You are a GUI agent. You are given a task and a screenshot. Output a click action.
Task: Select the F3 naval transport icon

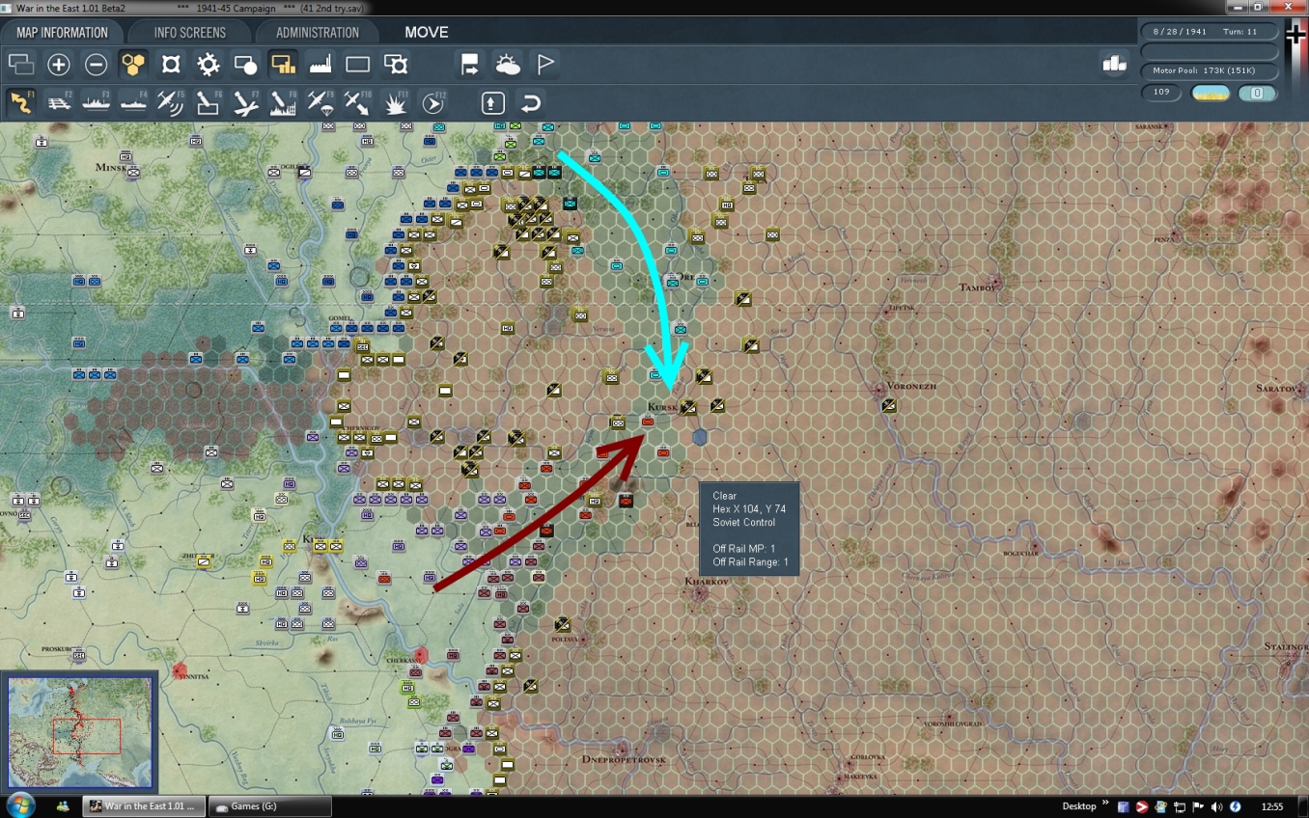point(96,102)
